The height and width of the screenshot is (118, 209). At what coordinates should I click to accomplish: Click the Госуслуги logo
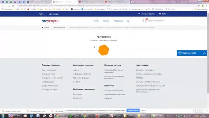coord(50,21)
